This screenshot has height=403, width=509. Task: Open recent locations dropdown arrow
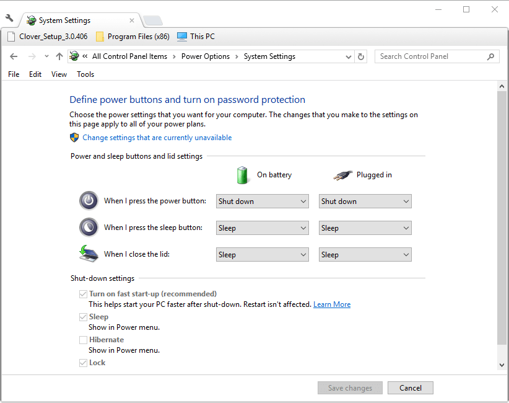pyautogui.click(x=46, y=56)
